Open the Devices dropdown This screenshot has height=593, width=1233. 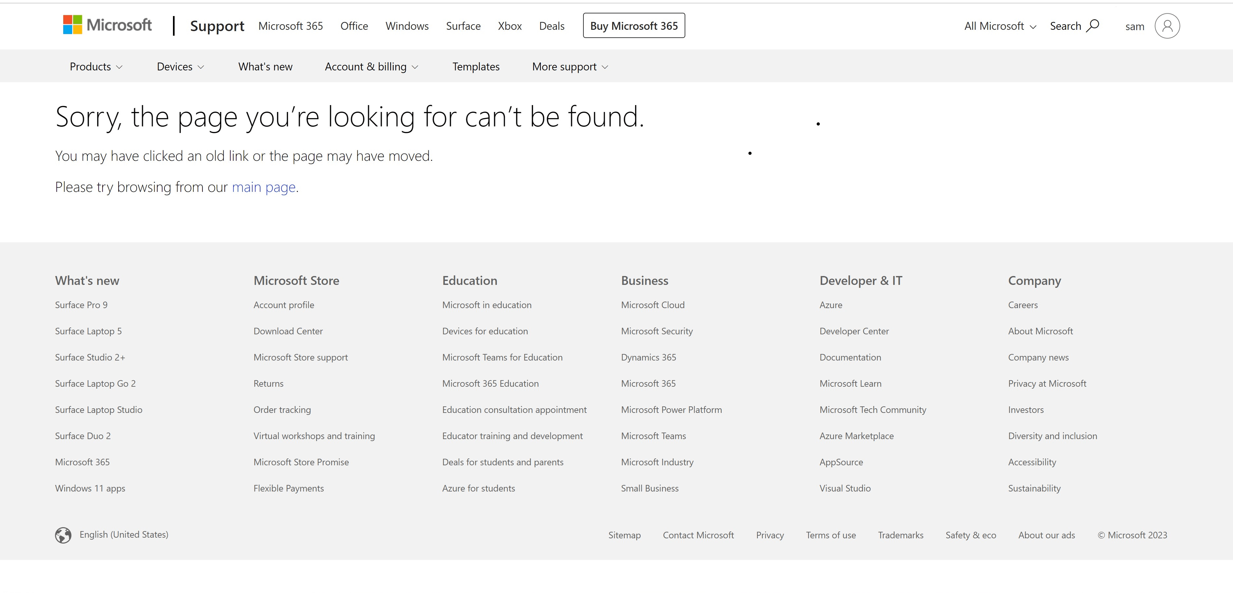click(x=180, y=66)
